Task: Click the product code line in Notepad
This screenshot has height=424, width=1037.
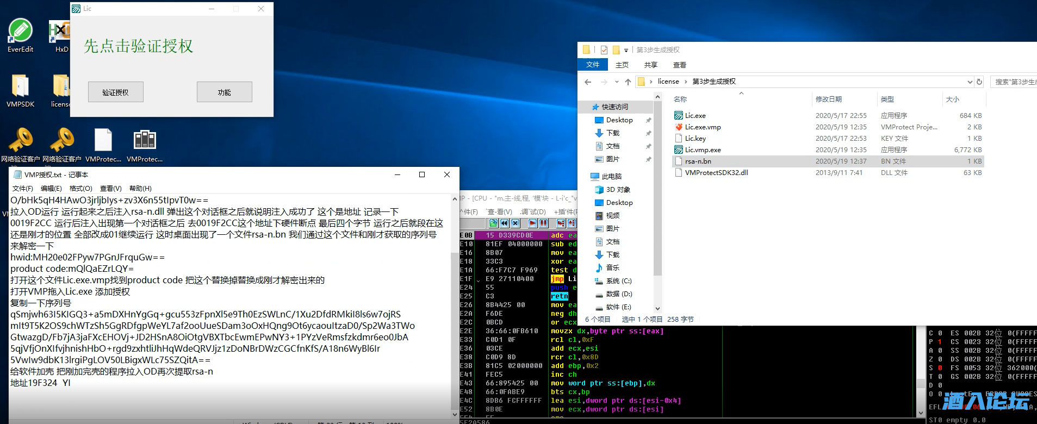Action: [x=72, y=269]
